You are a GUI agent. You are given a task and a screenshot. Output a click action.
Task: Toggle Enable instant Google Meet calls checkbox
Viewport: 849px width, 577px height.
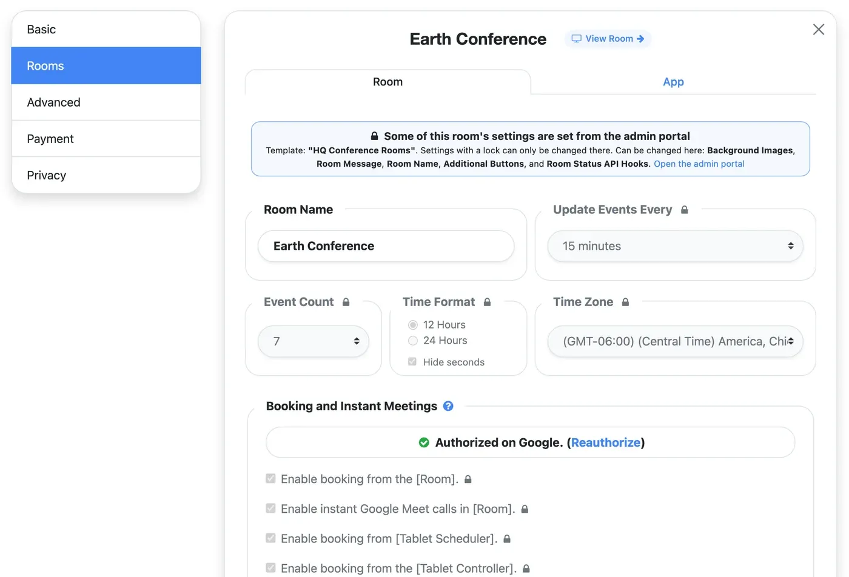point(270,509)
